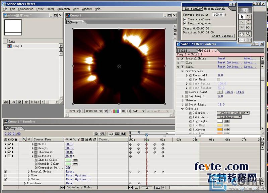Click the Highlights white color swatch
268x193 pixels.
[220, 121]
